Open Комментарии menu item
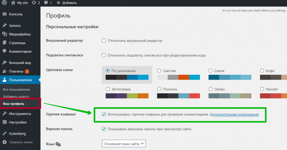Screen dimensions: 287x150 (x=20, y=51)
